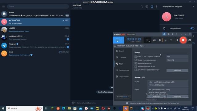Open the Архив archived chats row
Screen dimensions: 197x111
35,14
